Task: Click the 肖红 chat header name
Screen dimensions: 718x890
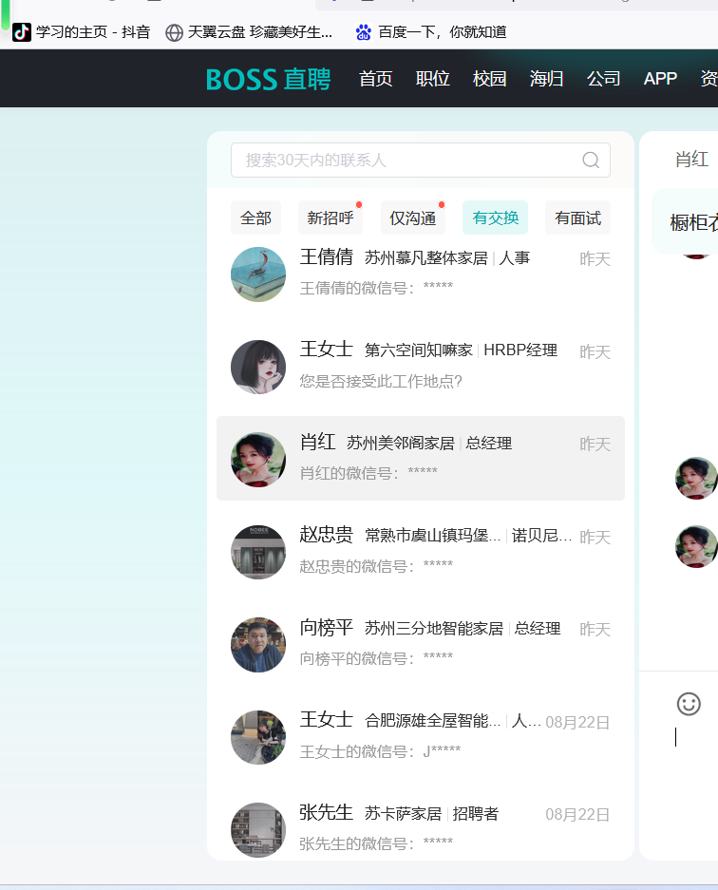Action: pyautogui.click(x=692, y=160)
